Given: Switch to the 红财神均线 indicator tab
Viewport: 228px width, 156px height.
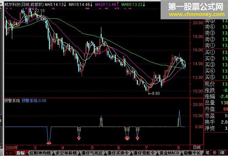Looking at the screenshot, I should tap(40, 153).
